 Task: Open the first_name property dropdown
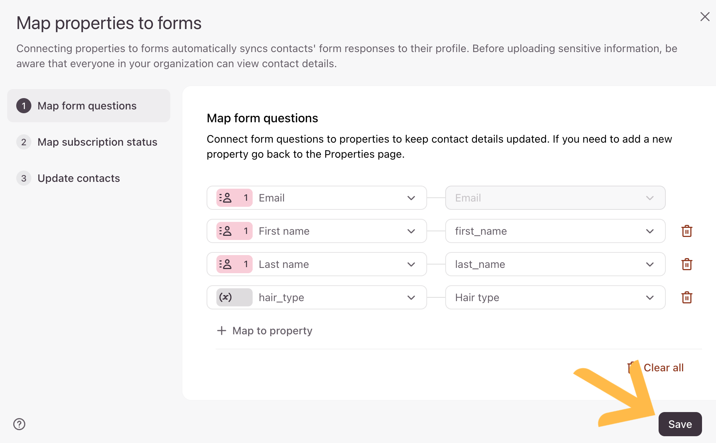tap(650, 231)
